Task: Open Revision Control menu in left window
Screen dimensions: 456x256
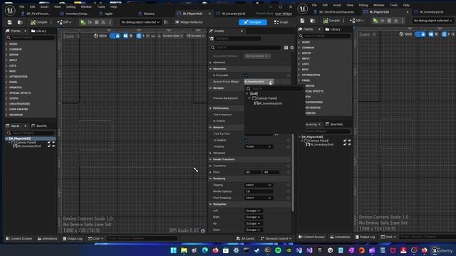Action: point(276,239)
